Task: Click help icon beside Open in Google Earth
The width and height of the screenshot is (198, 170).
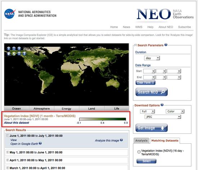Action: (x=40, y=143)
